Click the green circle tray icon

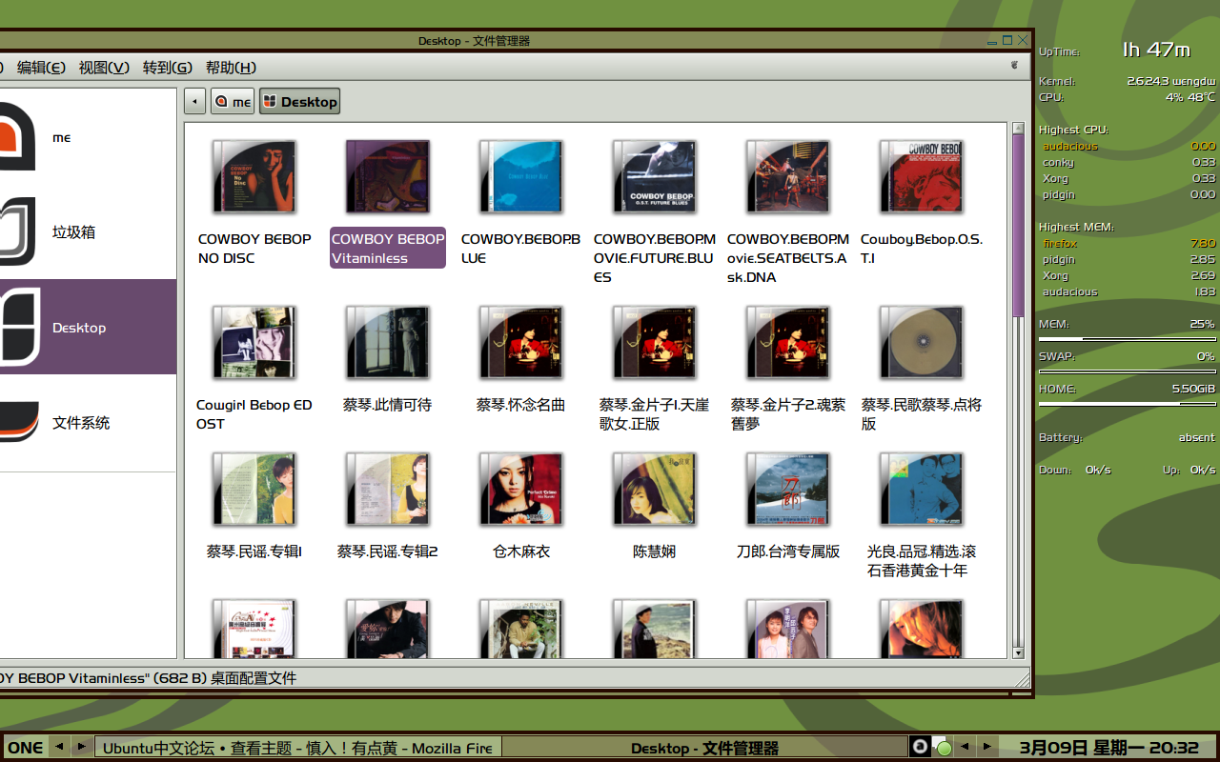point(942,747)
